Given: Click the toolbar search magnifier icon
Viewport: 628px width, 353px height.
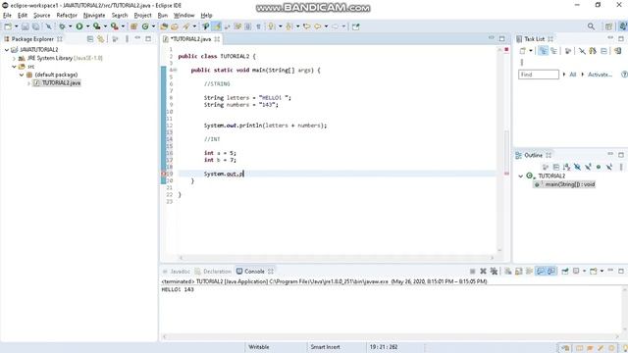Looking at the screenshot, I should pyautogui.click(x=591, y=26).
